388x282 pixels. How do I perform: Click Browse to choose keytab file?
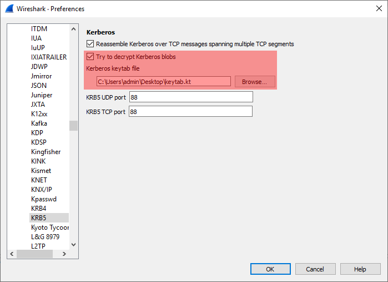pyautogui.click(x=255, y=82)
